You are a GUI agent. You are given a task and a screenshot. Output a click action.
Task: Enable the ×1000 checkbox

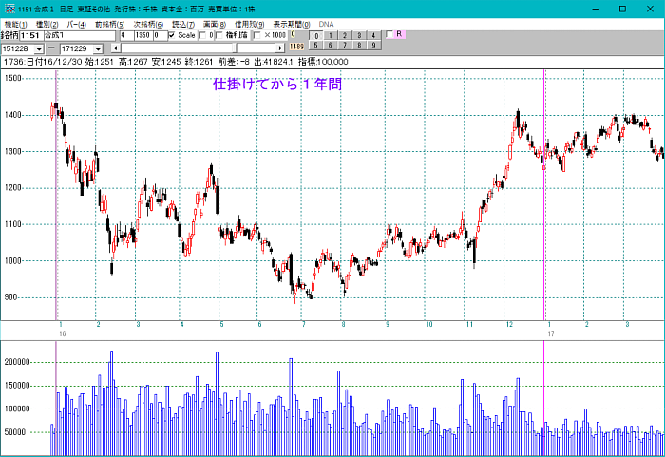tap(257, 35)
